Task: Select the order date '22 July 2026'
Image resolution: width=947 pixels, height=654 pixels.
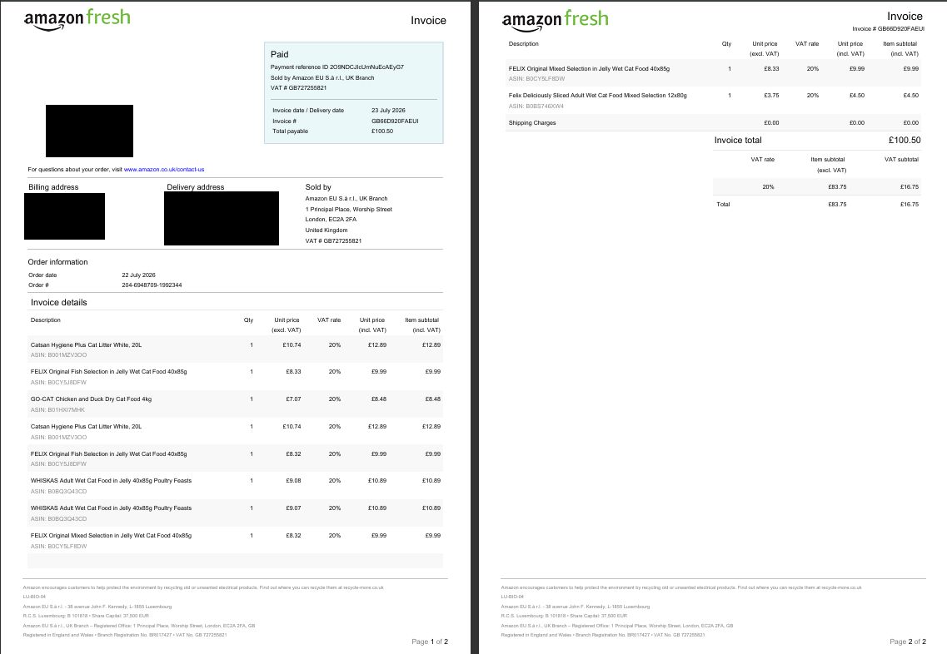Action: pyautogui.click(x=138, y=275)
